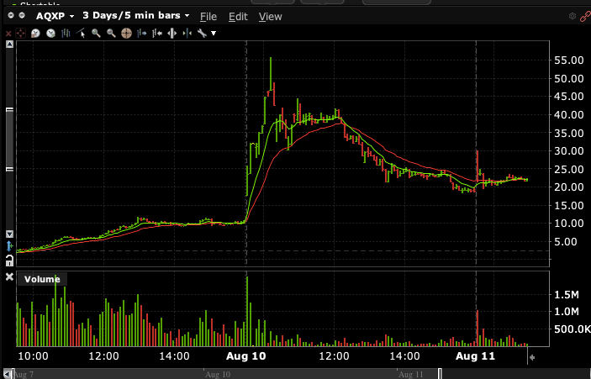Click the red crosshair target icon in the toolbar

coord(20,34)
